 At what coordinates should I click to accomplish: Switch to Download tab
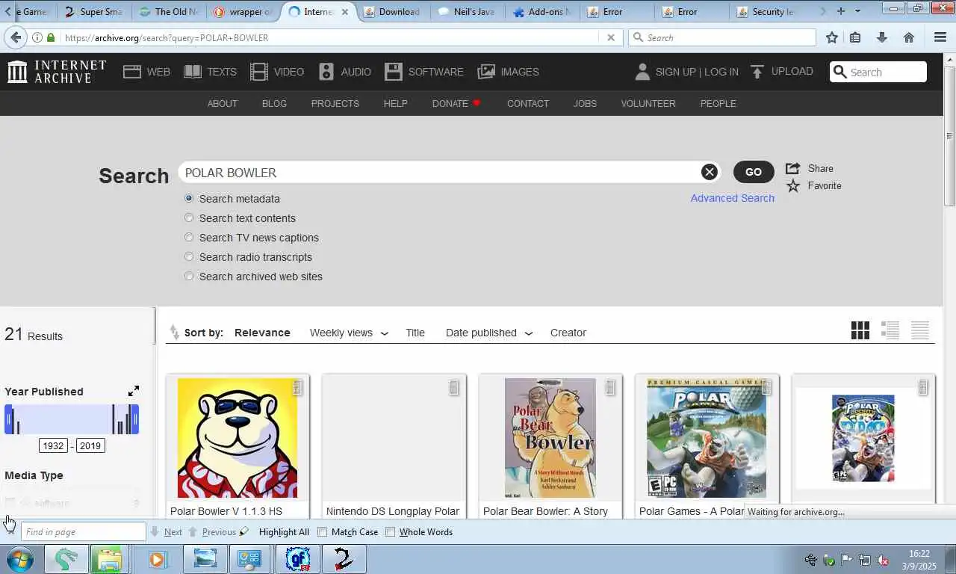[x=393, y=11]
